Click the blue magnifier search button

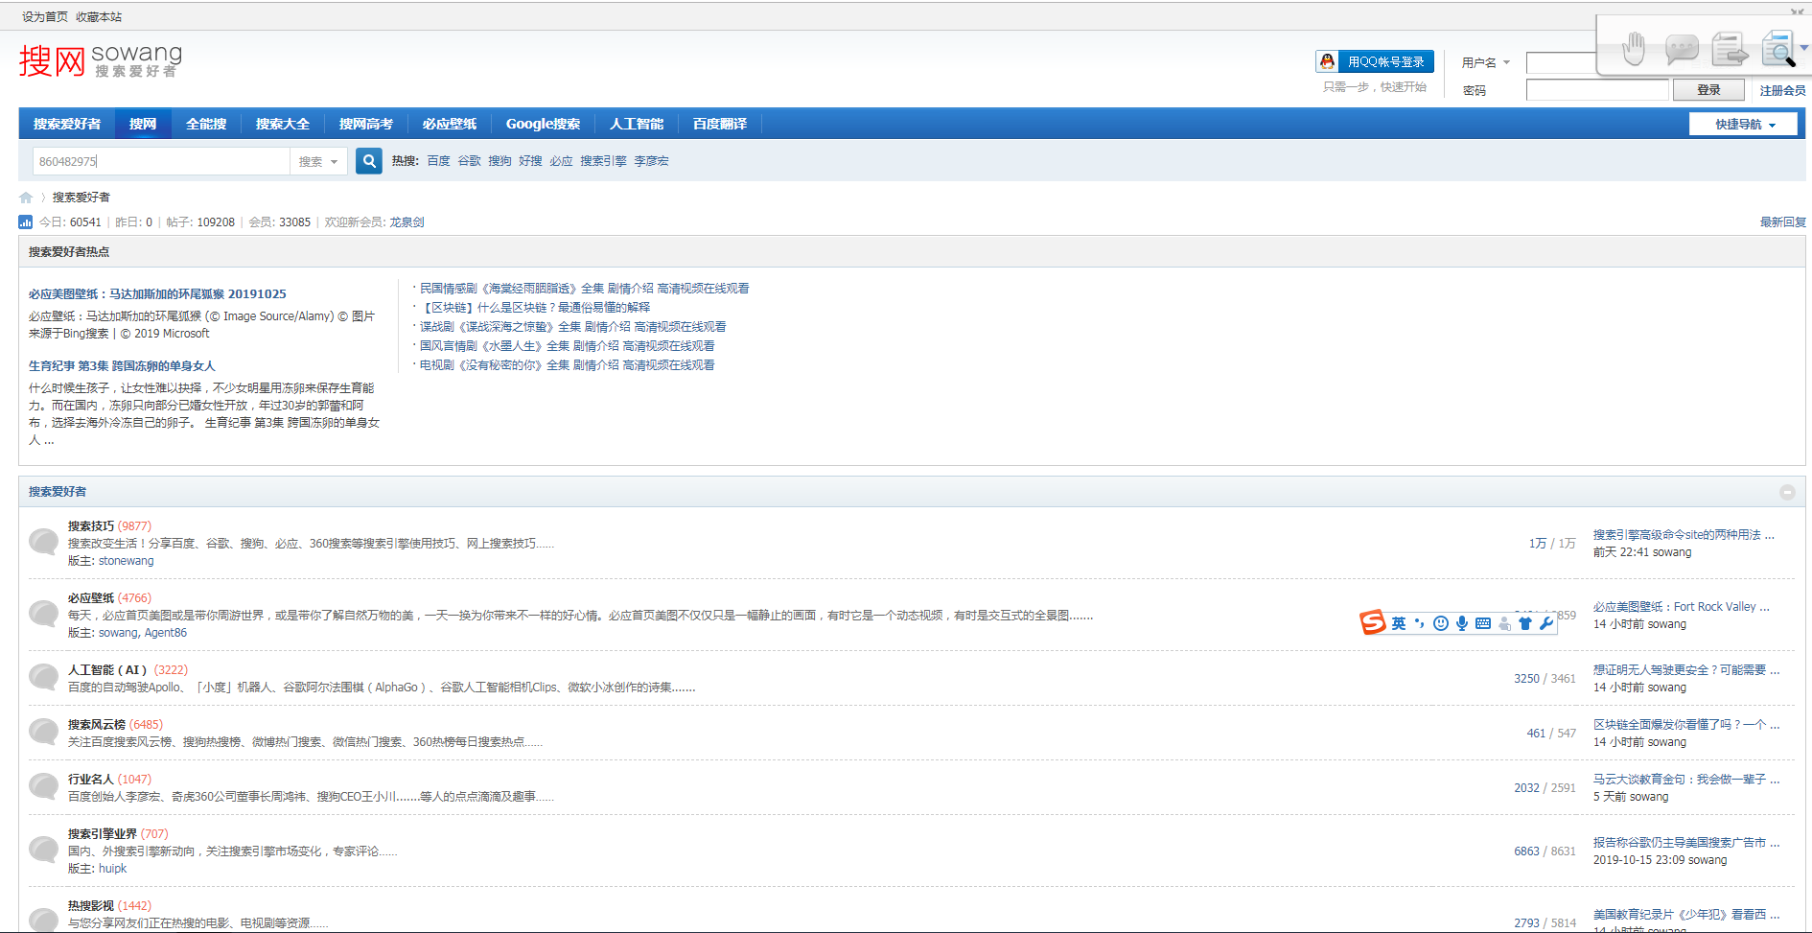click(369, 161)
